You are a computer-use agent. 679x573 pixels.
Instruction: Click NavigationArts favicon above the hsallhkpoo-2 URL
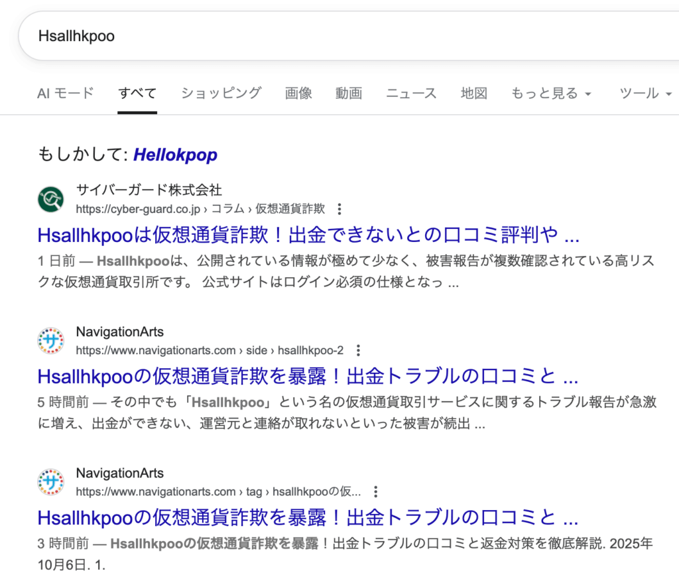[51, 340]
